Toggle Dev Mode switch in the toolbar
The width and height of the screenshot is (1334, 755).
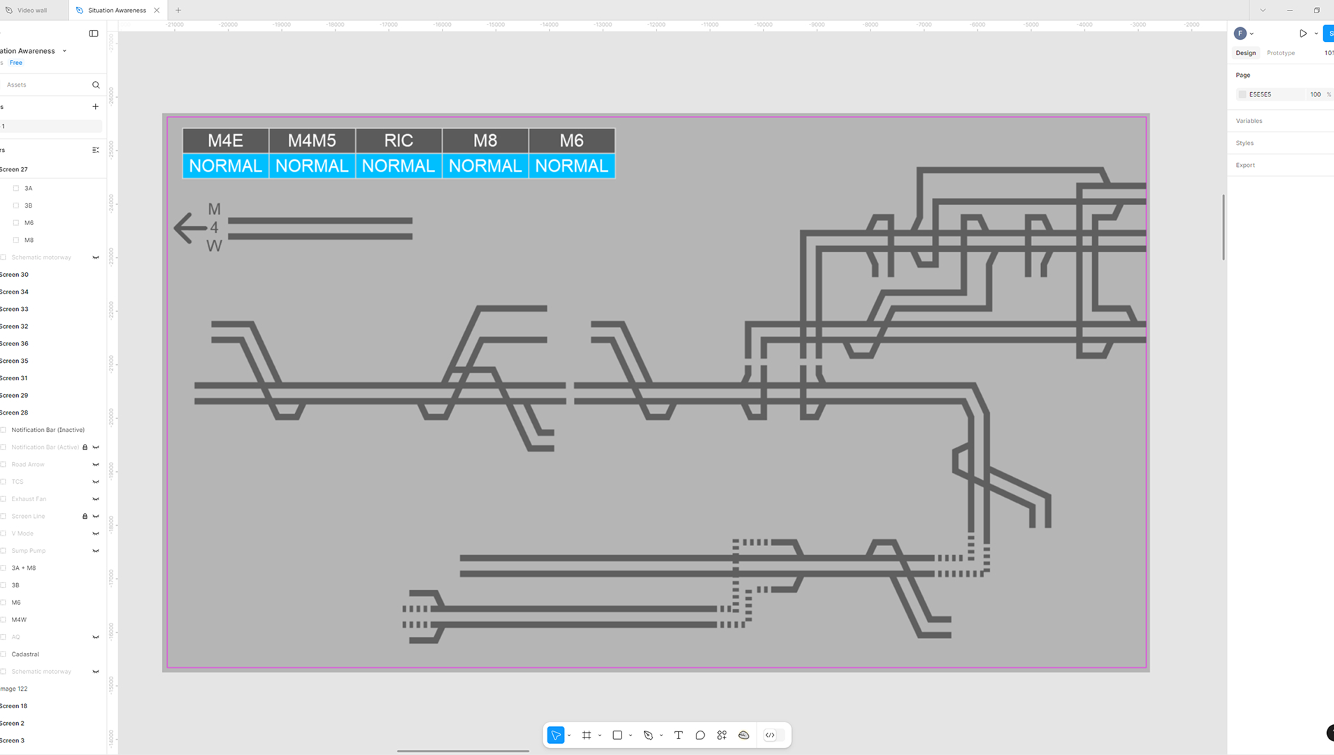coord(773,735)
